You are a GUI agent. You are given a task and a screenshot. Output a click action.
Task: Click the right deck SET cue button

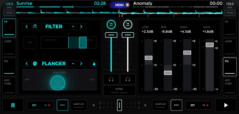tap(192, 105)
